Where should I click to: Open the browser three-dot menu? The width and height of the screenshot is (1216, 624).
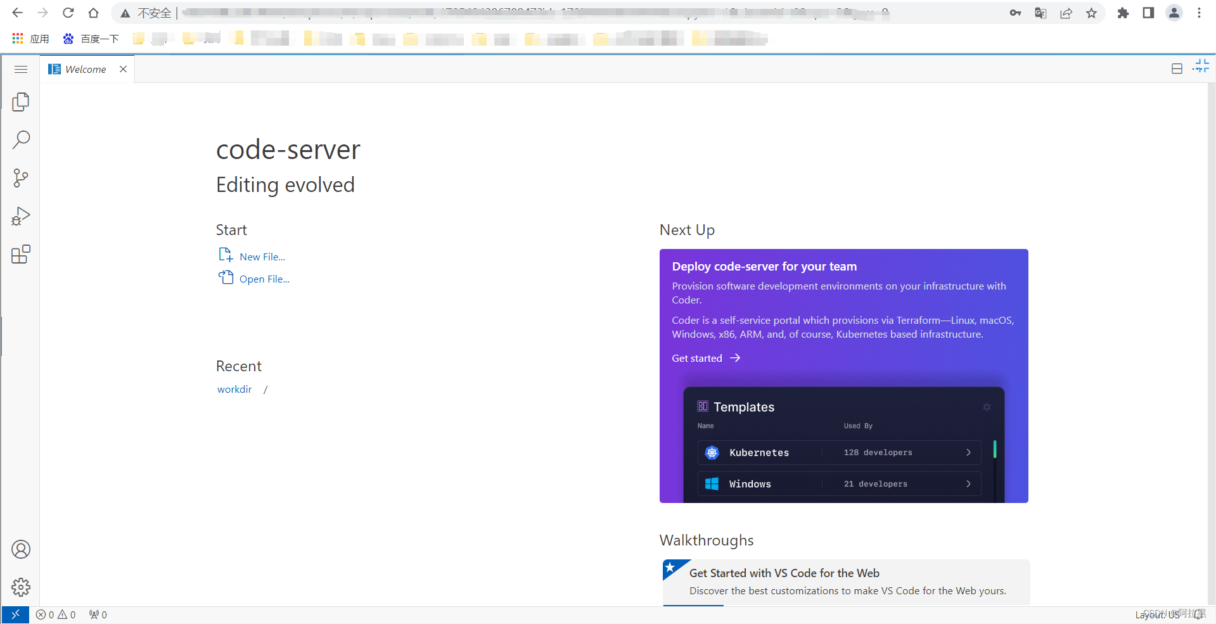click(x=1199, y=13)
